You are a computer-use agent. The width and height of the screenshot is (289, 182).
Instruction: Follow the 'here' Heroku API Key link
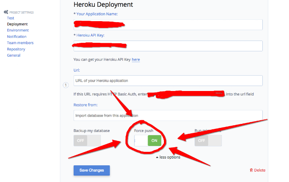(135, 59)
